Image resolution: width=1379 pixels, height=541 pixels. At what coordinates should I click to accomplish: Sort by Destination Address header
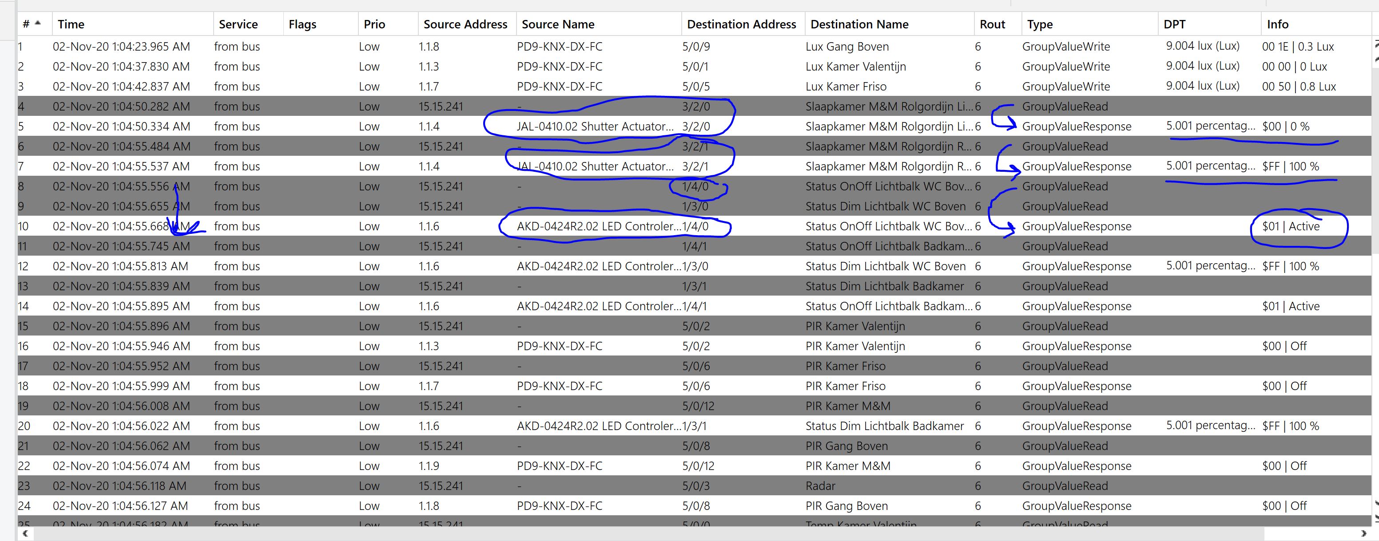tap(741, 24)
